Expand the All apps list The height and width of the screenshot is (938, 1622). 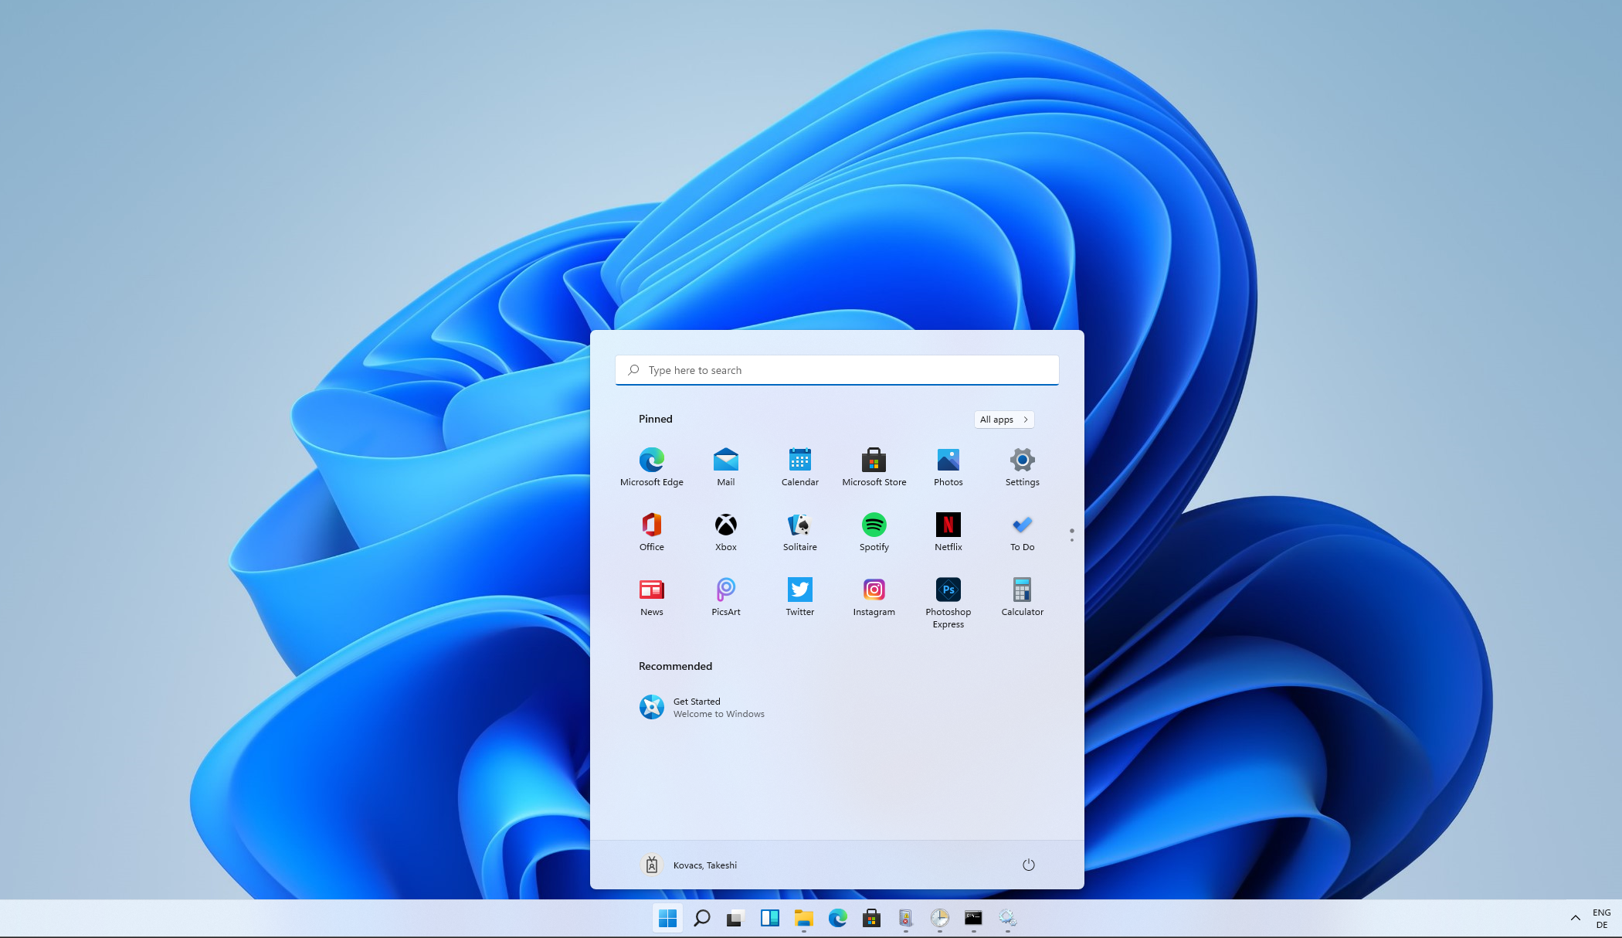click(1003, 419)
